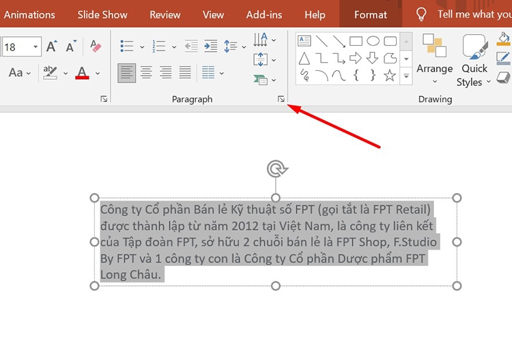Viewport: 512px width, 341px height.
Task: Apply numbered list formatting
Action: [x=158, y=46]
